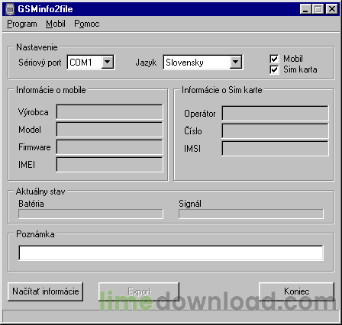Maximize the GSMinfo2file window

coord(318,9)
